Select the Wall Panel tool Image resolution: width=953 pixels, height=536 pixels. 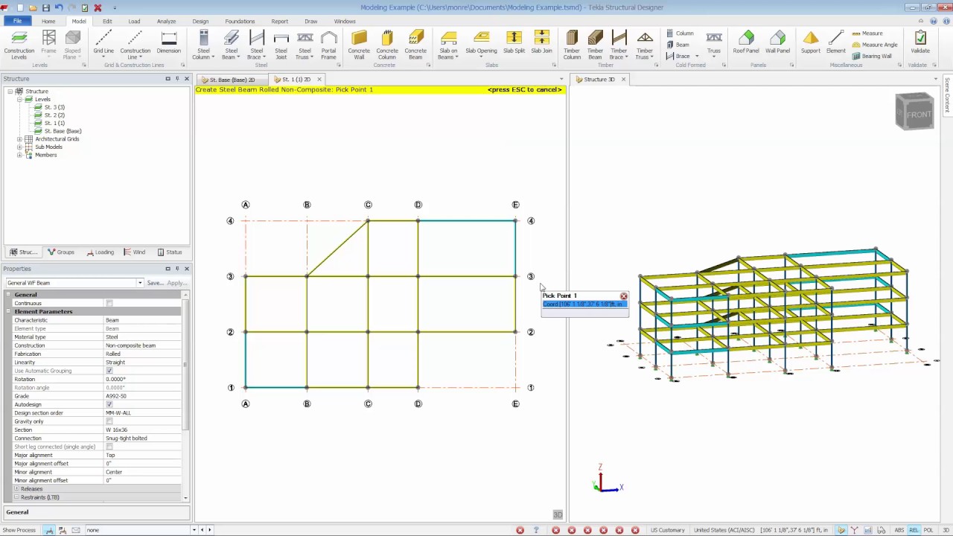[777, 43]
